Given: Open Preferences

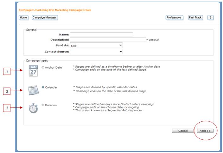Looking at the screenshot, I should tap(174, 18).
